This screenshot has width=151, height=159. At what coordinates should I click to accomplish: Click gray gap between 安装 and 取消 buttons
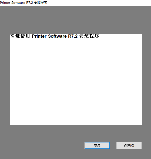tap(113, 145)
